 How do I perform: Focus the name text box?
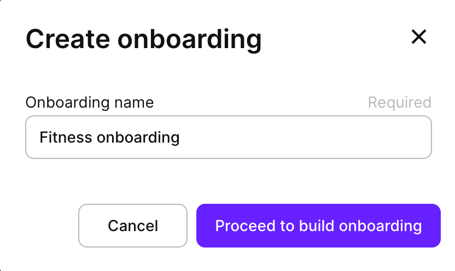pos(229,137)
